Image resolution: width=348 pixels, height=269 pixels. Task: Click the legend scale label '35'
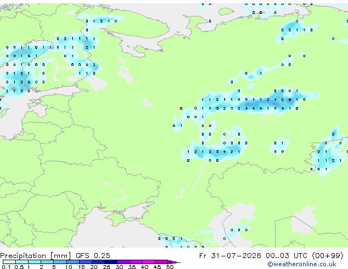point(132,267)
